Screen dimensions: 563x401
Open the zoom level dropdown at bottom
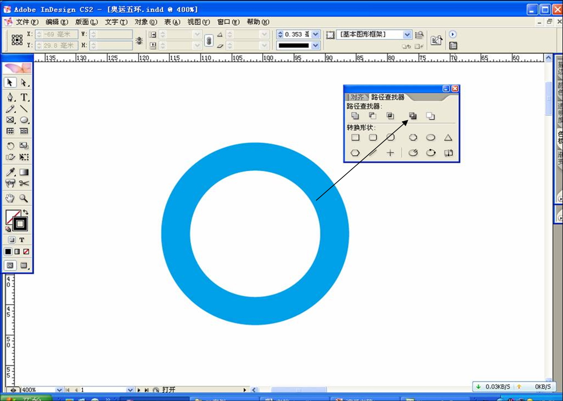click(x=59, y=390)
